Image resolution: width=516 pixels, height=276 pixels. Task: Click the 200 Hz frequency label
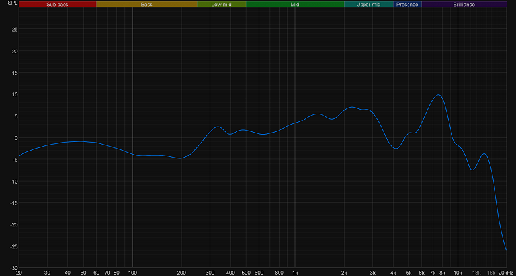click(x=181, y=273)
